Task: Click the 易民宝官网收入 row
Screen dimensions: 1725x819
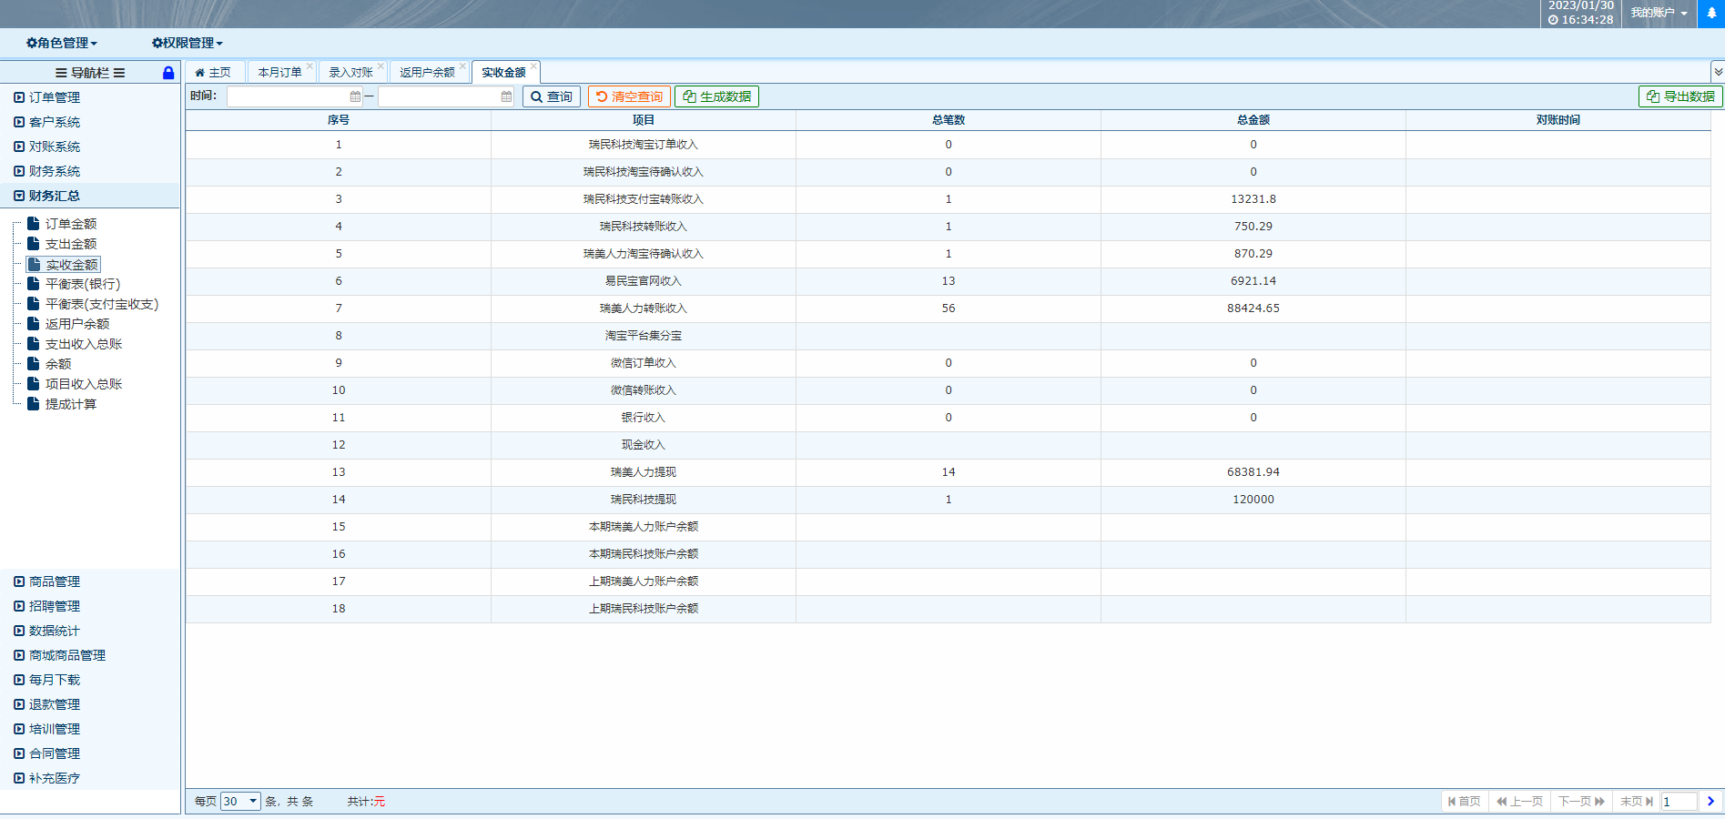Action: tap(949, 281)
